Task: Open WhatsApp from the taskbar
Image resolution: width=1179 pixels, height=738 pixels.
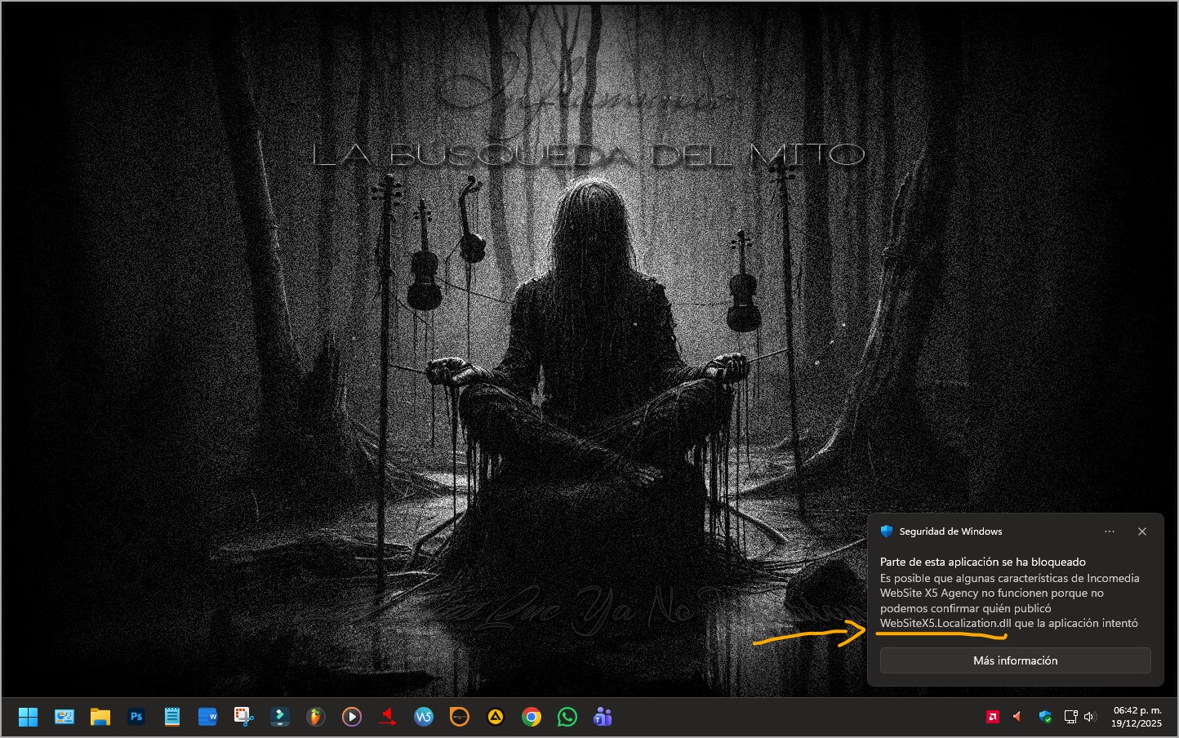Action: tap(567, 718)
